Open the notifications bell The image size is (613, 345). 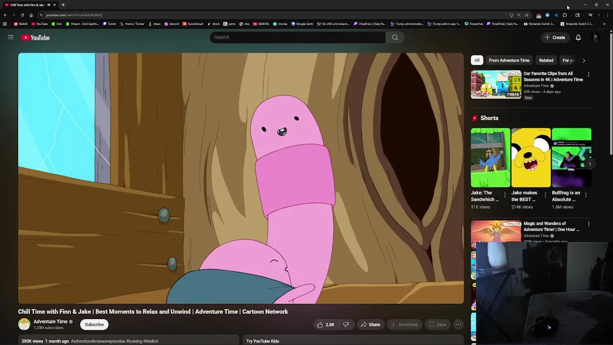(578, 37)
